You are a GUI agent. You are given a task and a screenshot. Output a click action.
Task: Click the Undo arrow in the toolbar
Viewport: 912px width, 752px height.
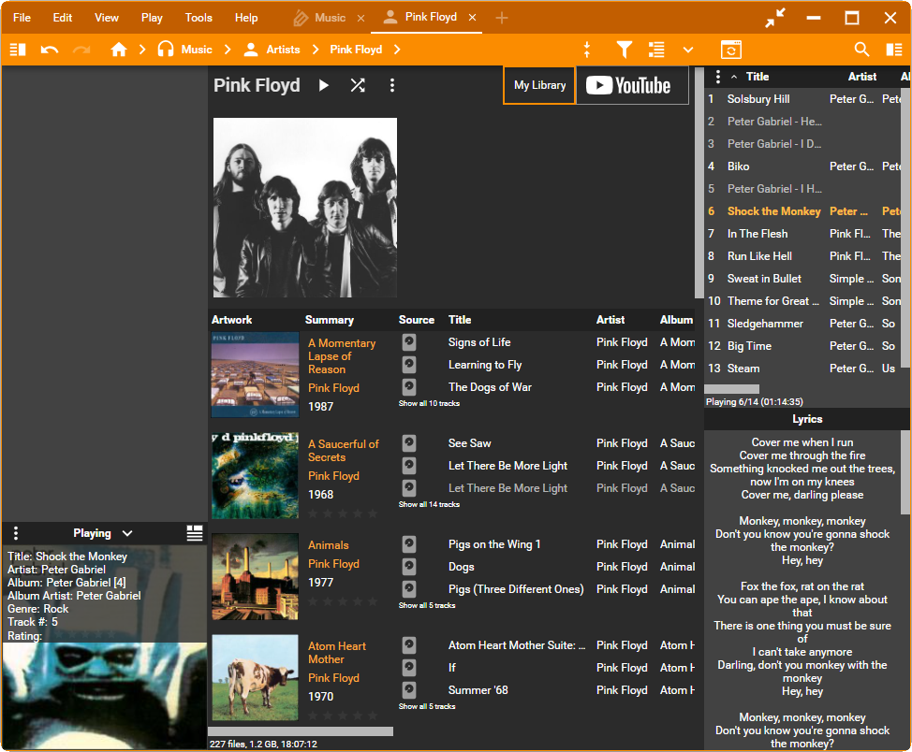coord(50,50)
